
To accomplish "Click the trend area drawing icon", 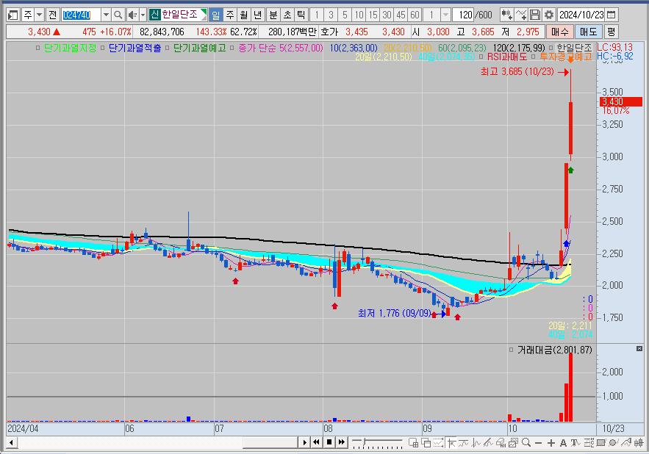I will click(625, 443).
